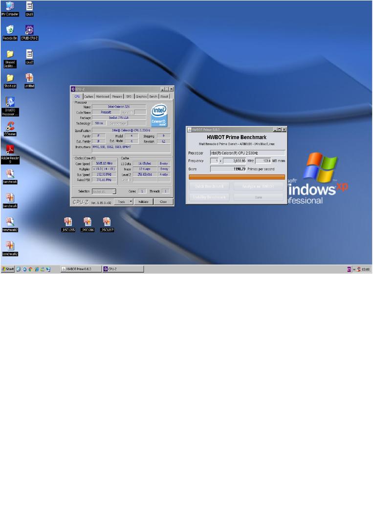Open the My Computer desktop icon

pyautogui.click(x=10, y=8)
